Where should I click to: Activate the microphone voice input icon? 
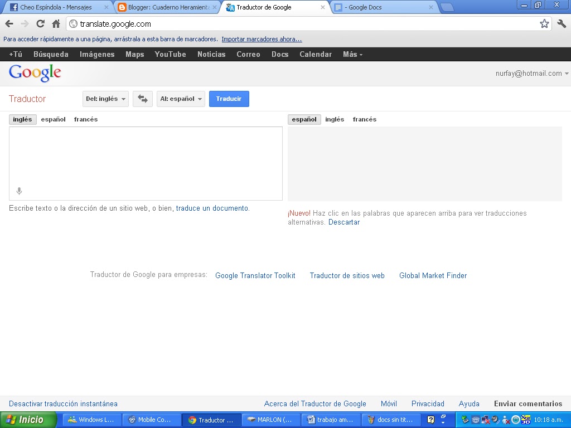[20, 191]
